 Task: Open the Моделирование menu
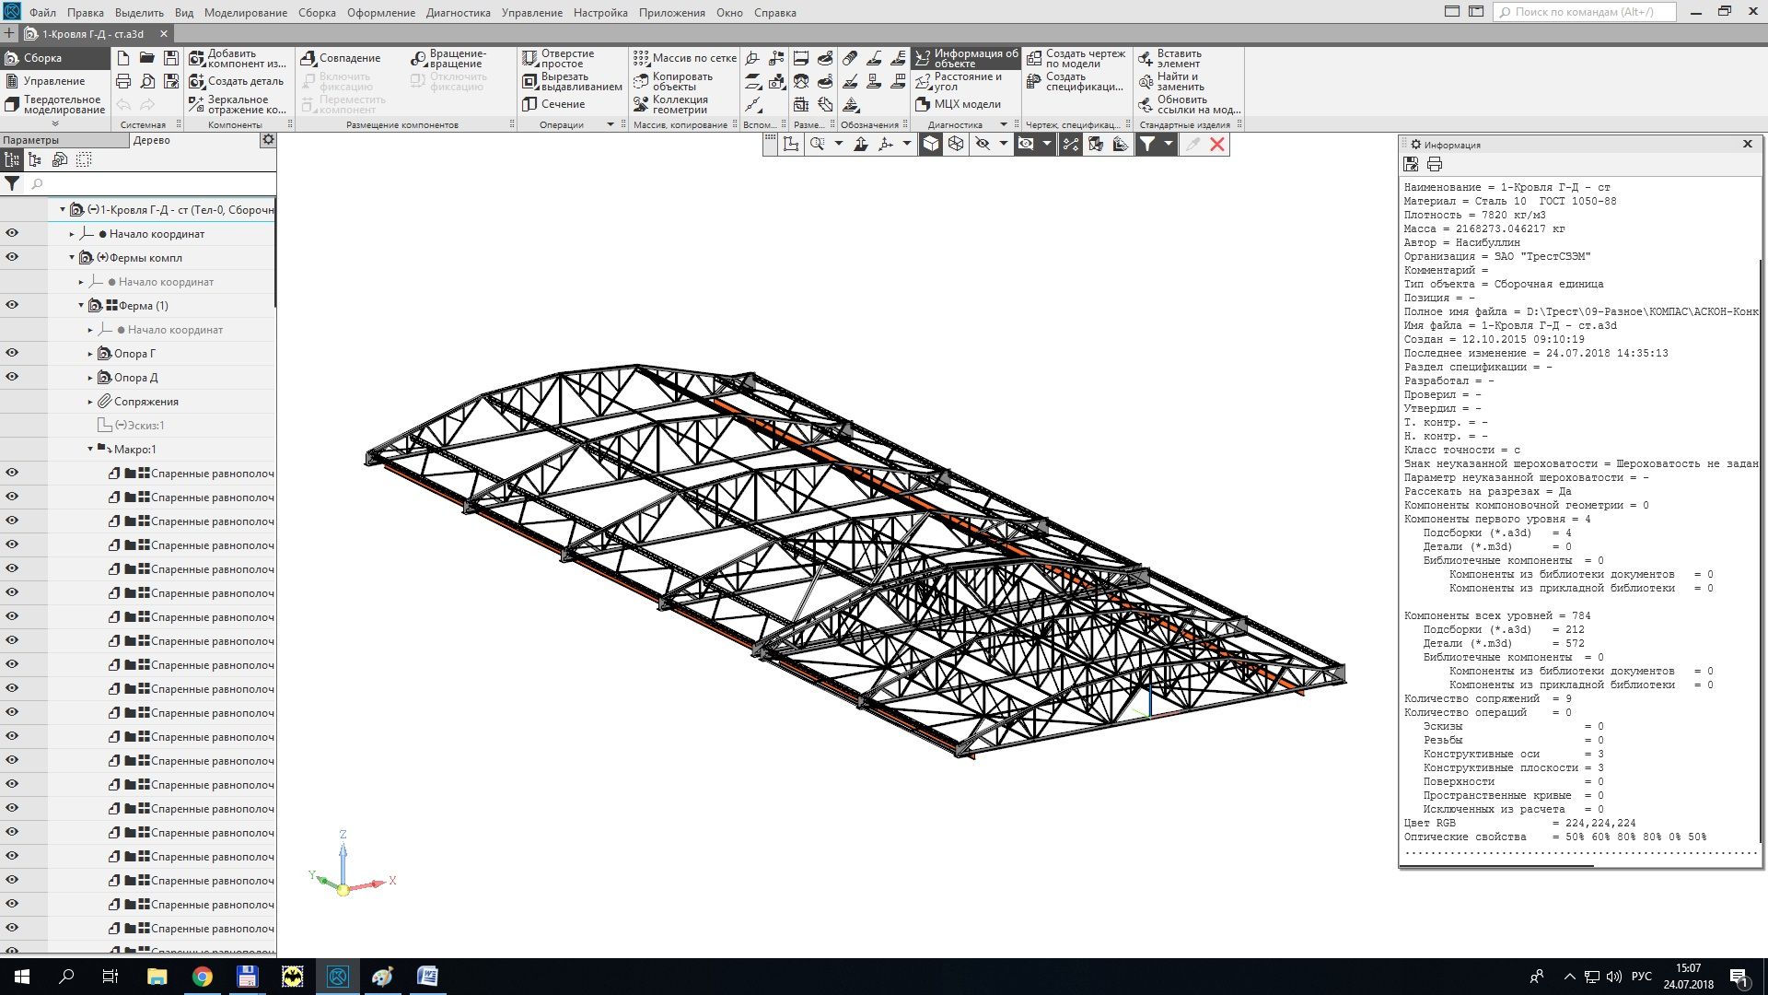coord(245,13)
